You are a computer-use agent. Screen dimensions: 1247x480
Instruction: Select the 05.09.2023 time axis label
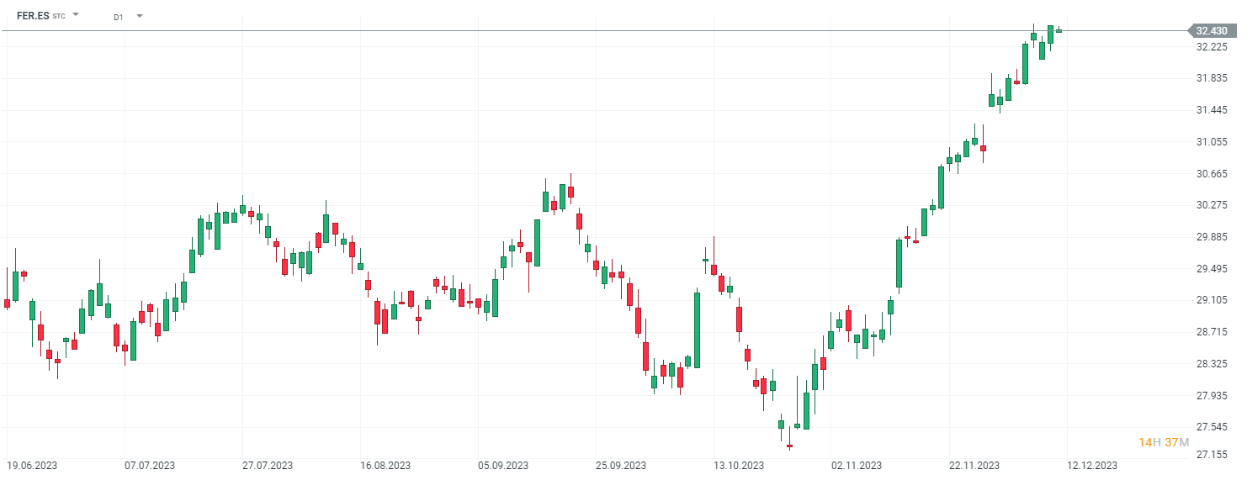502,465
